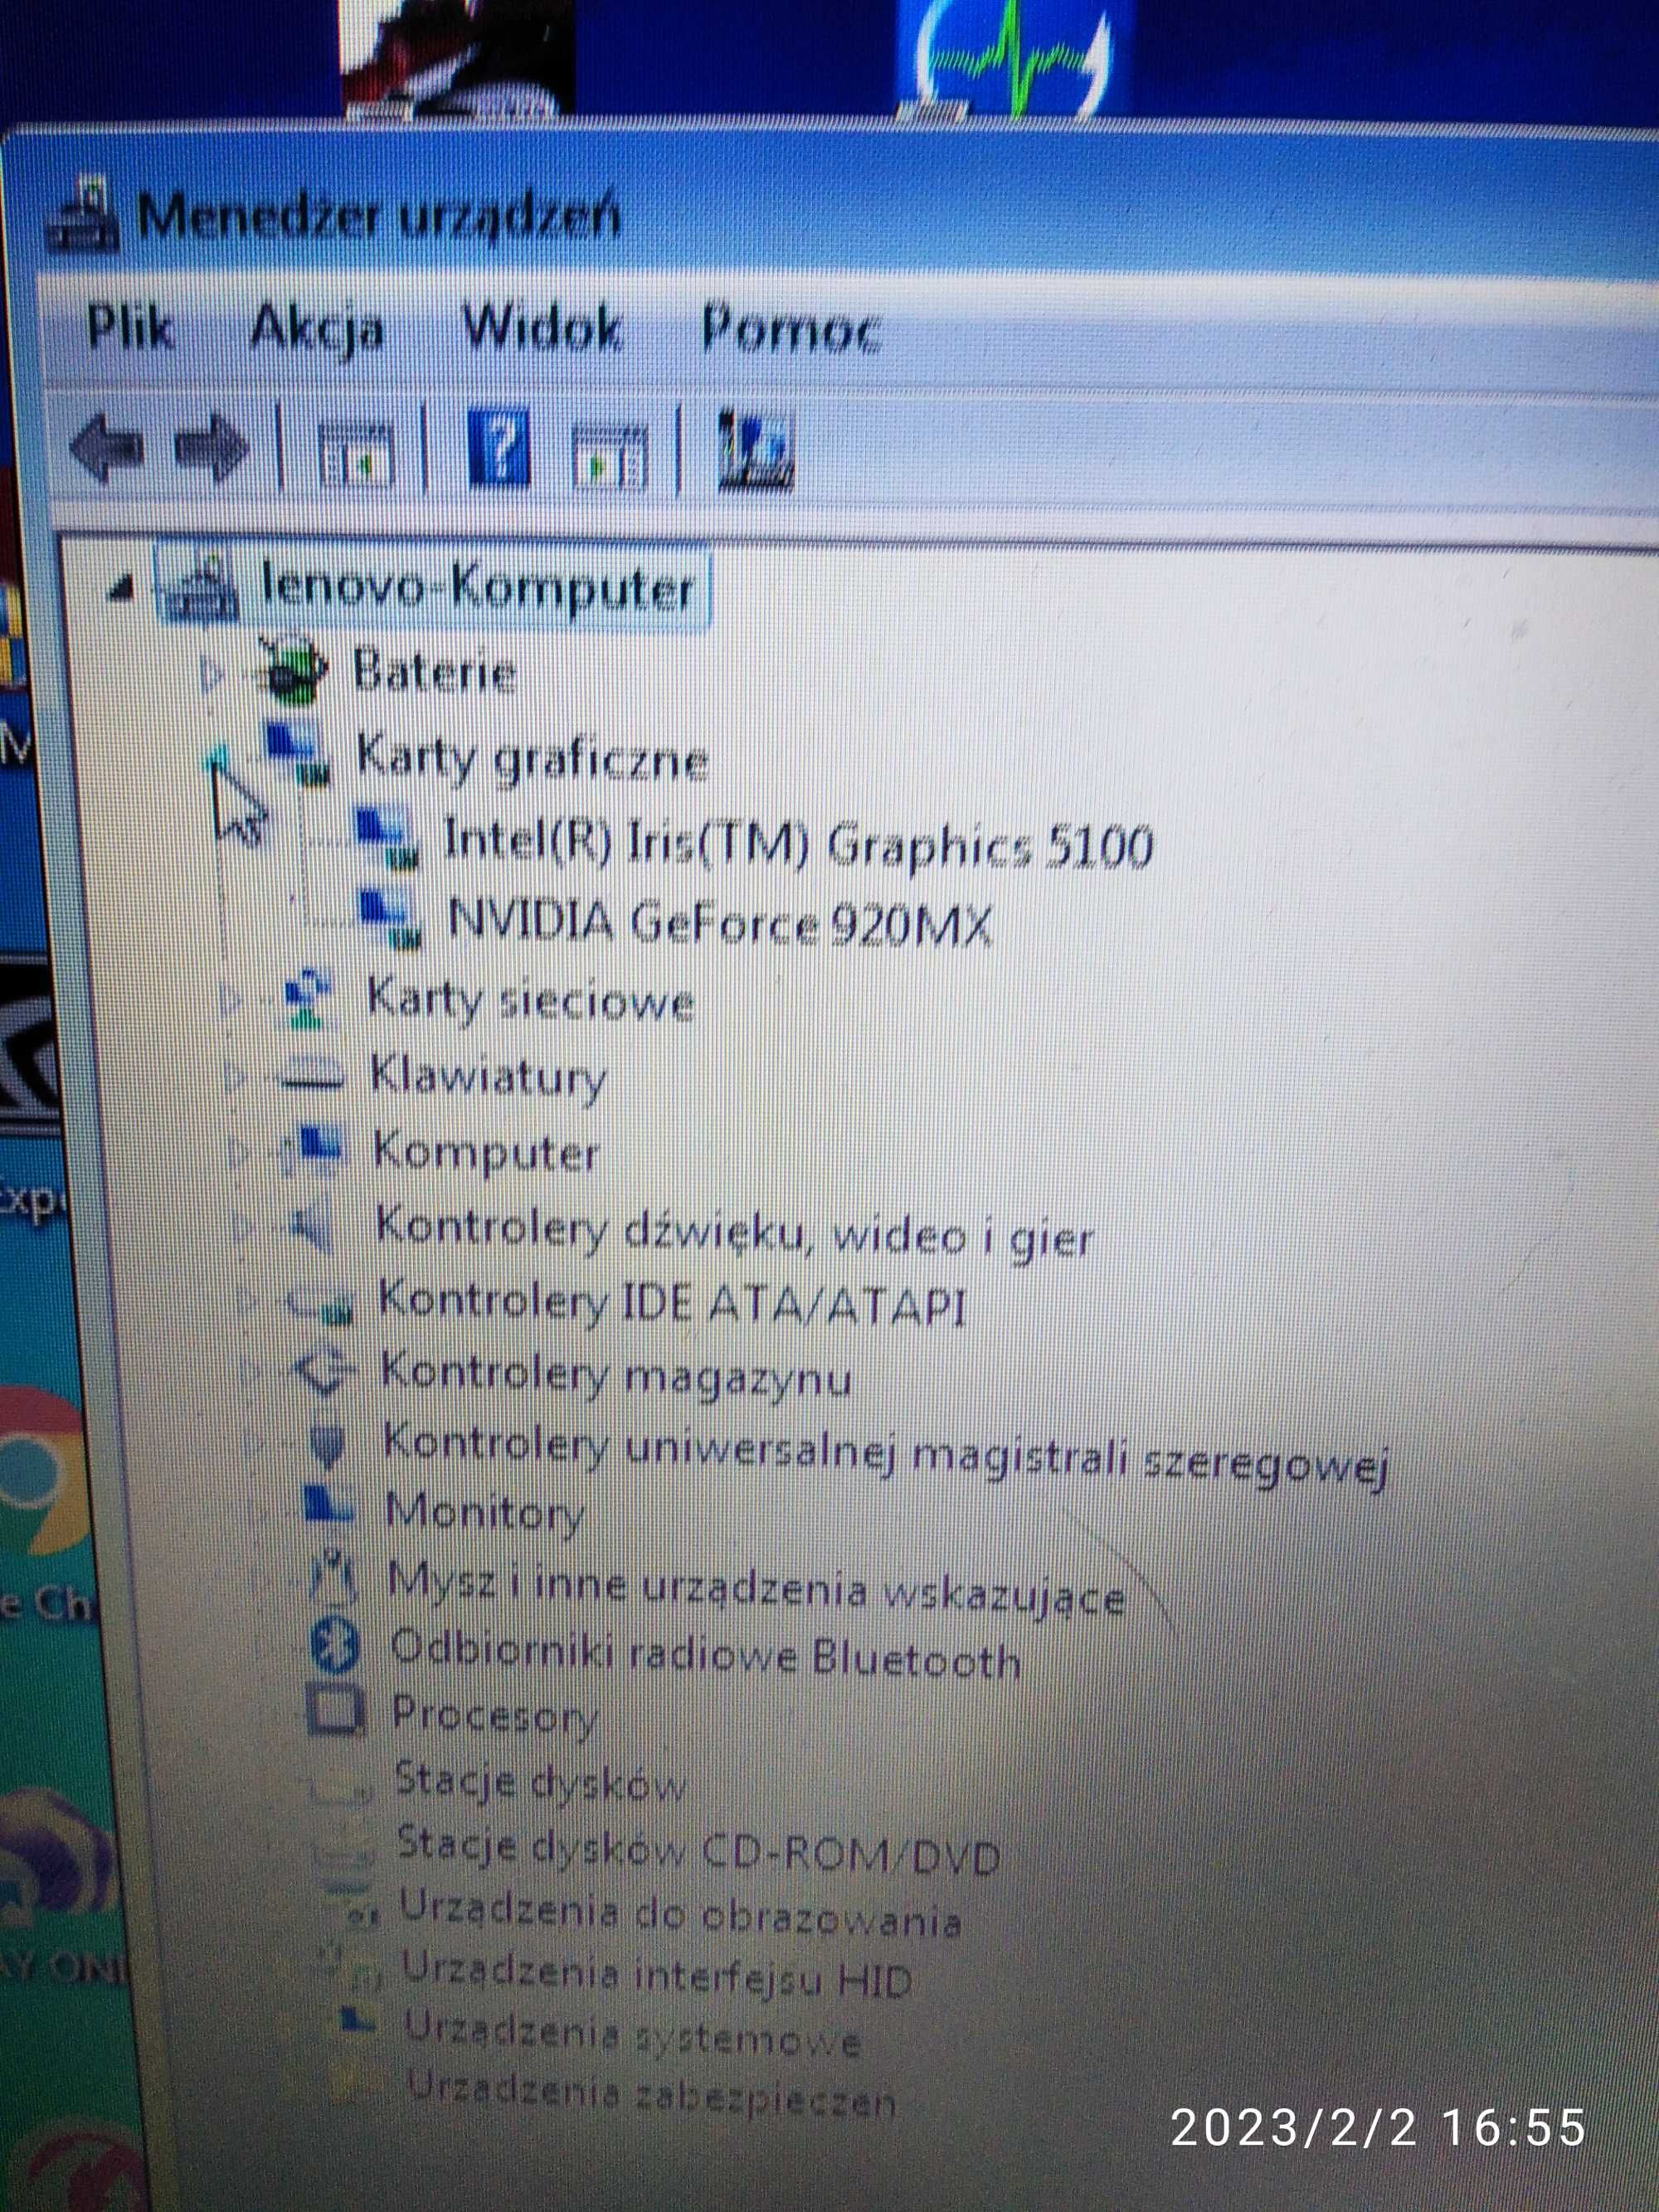Viewport: 1659px width, 2212px height.
Task: Select Urządzenia interfejsu HID
Action: click(x=656, y=1976)
